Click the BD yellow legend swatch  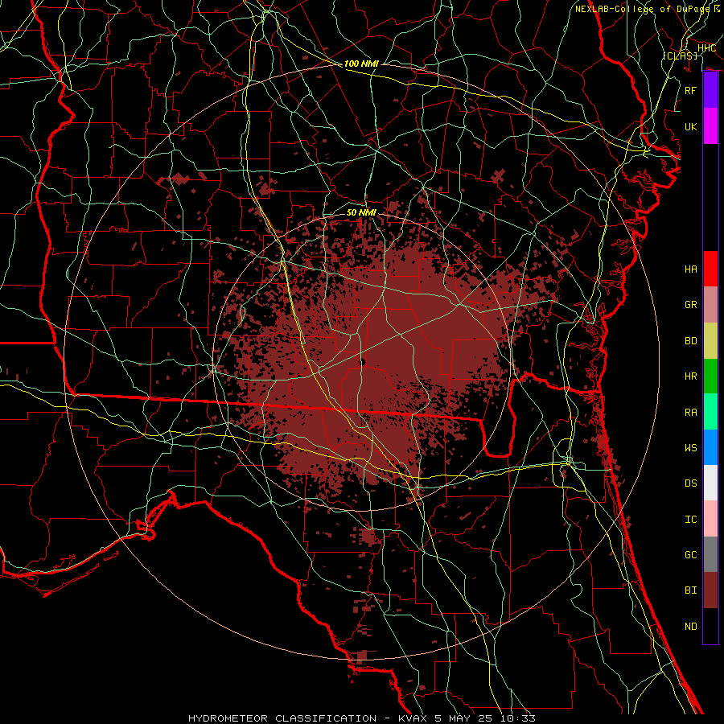click(x=710, y=341)
